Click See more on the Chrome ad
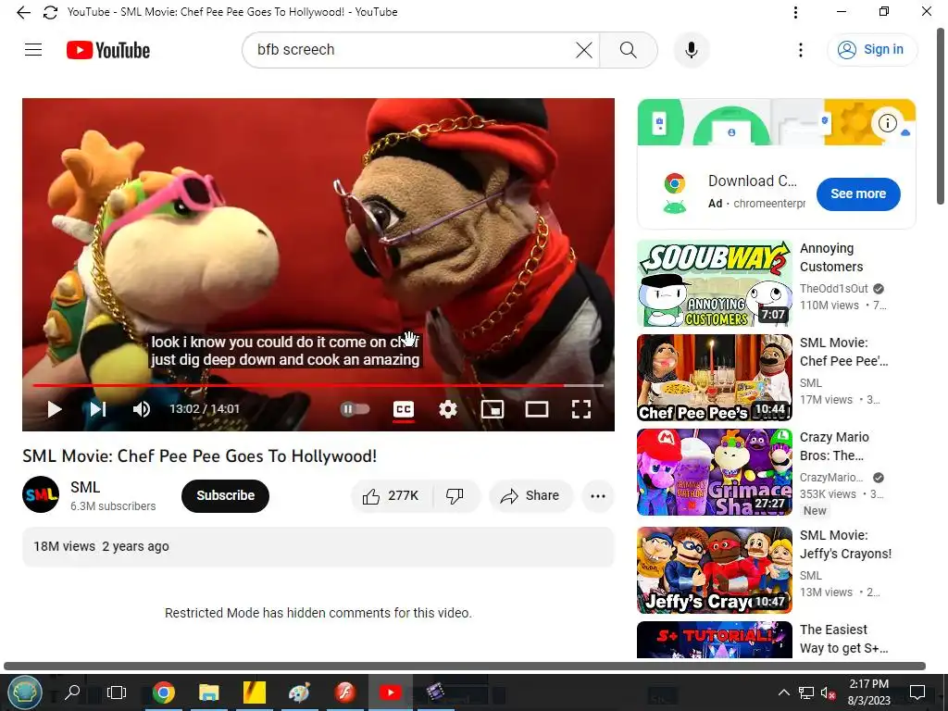The image size is (948, 711). tap(858, 194)
